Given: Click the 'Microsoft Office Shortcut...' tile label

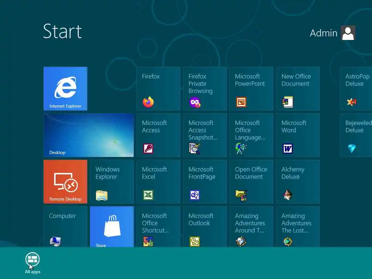Looking at the screenshot, I should point(155,223).
